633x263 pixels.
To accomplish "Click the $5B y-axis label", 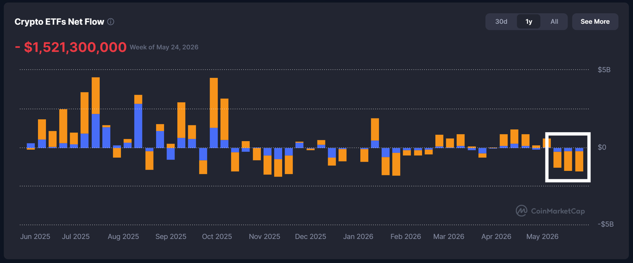I will (604, 70).
